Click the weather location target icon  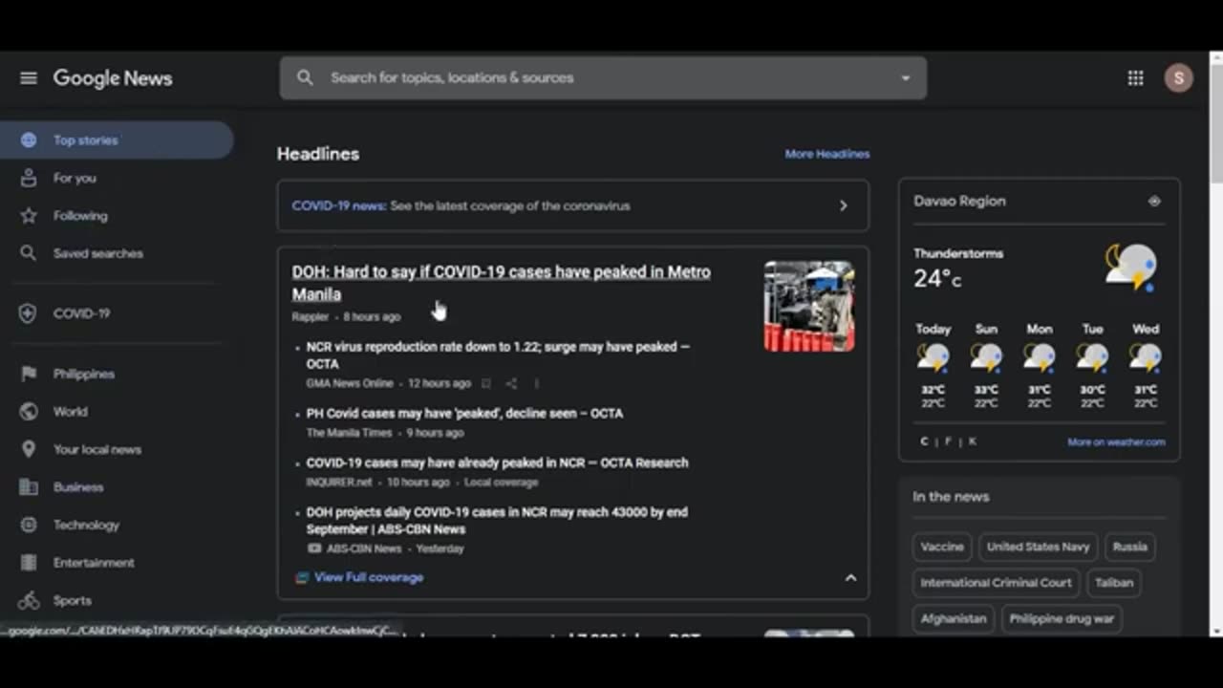pos(1154,202)
